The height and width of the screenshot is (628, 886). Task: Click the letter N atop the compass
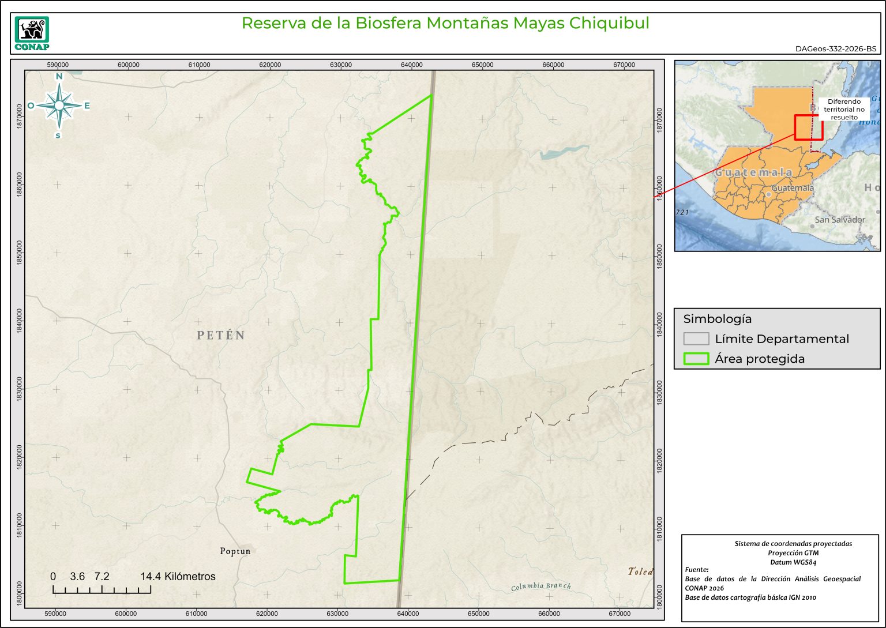point(59,77)
